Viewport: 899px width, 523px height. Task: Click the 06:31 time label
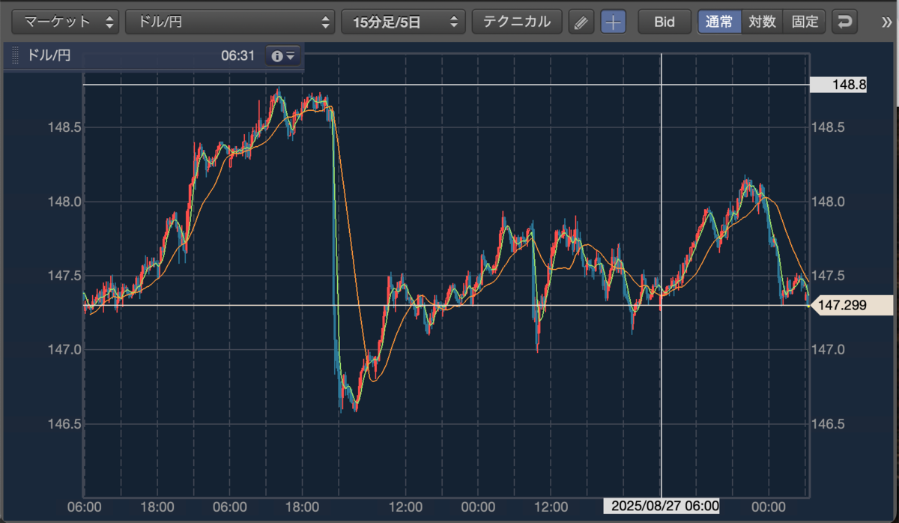coord(238,56)
